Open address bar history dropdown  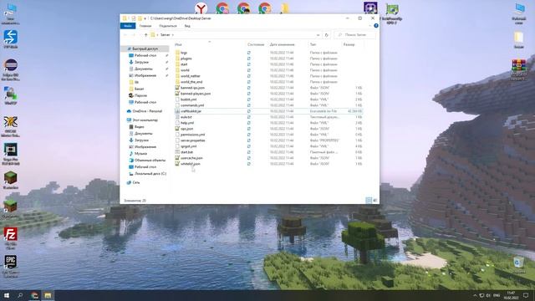(x=318, y=35)
